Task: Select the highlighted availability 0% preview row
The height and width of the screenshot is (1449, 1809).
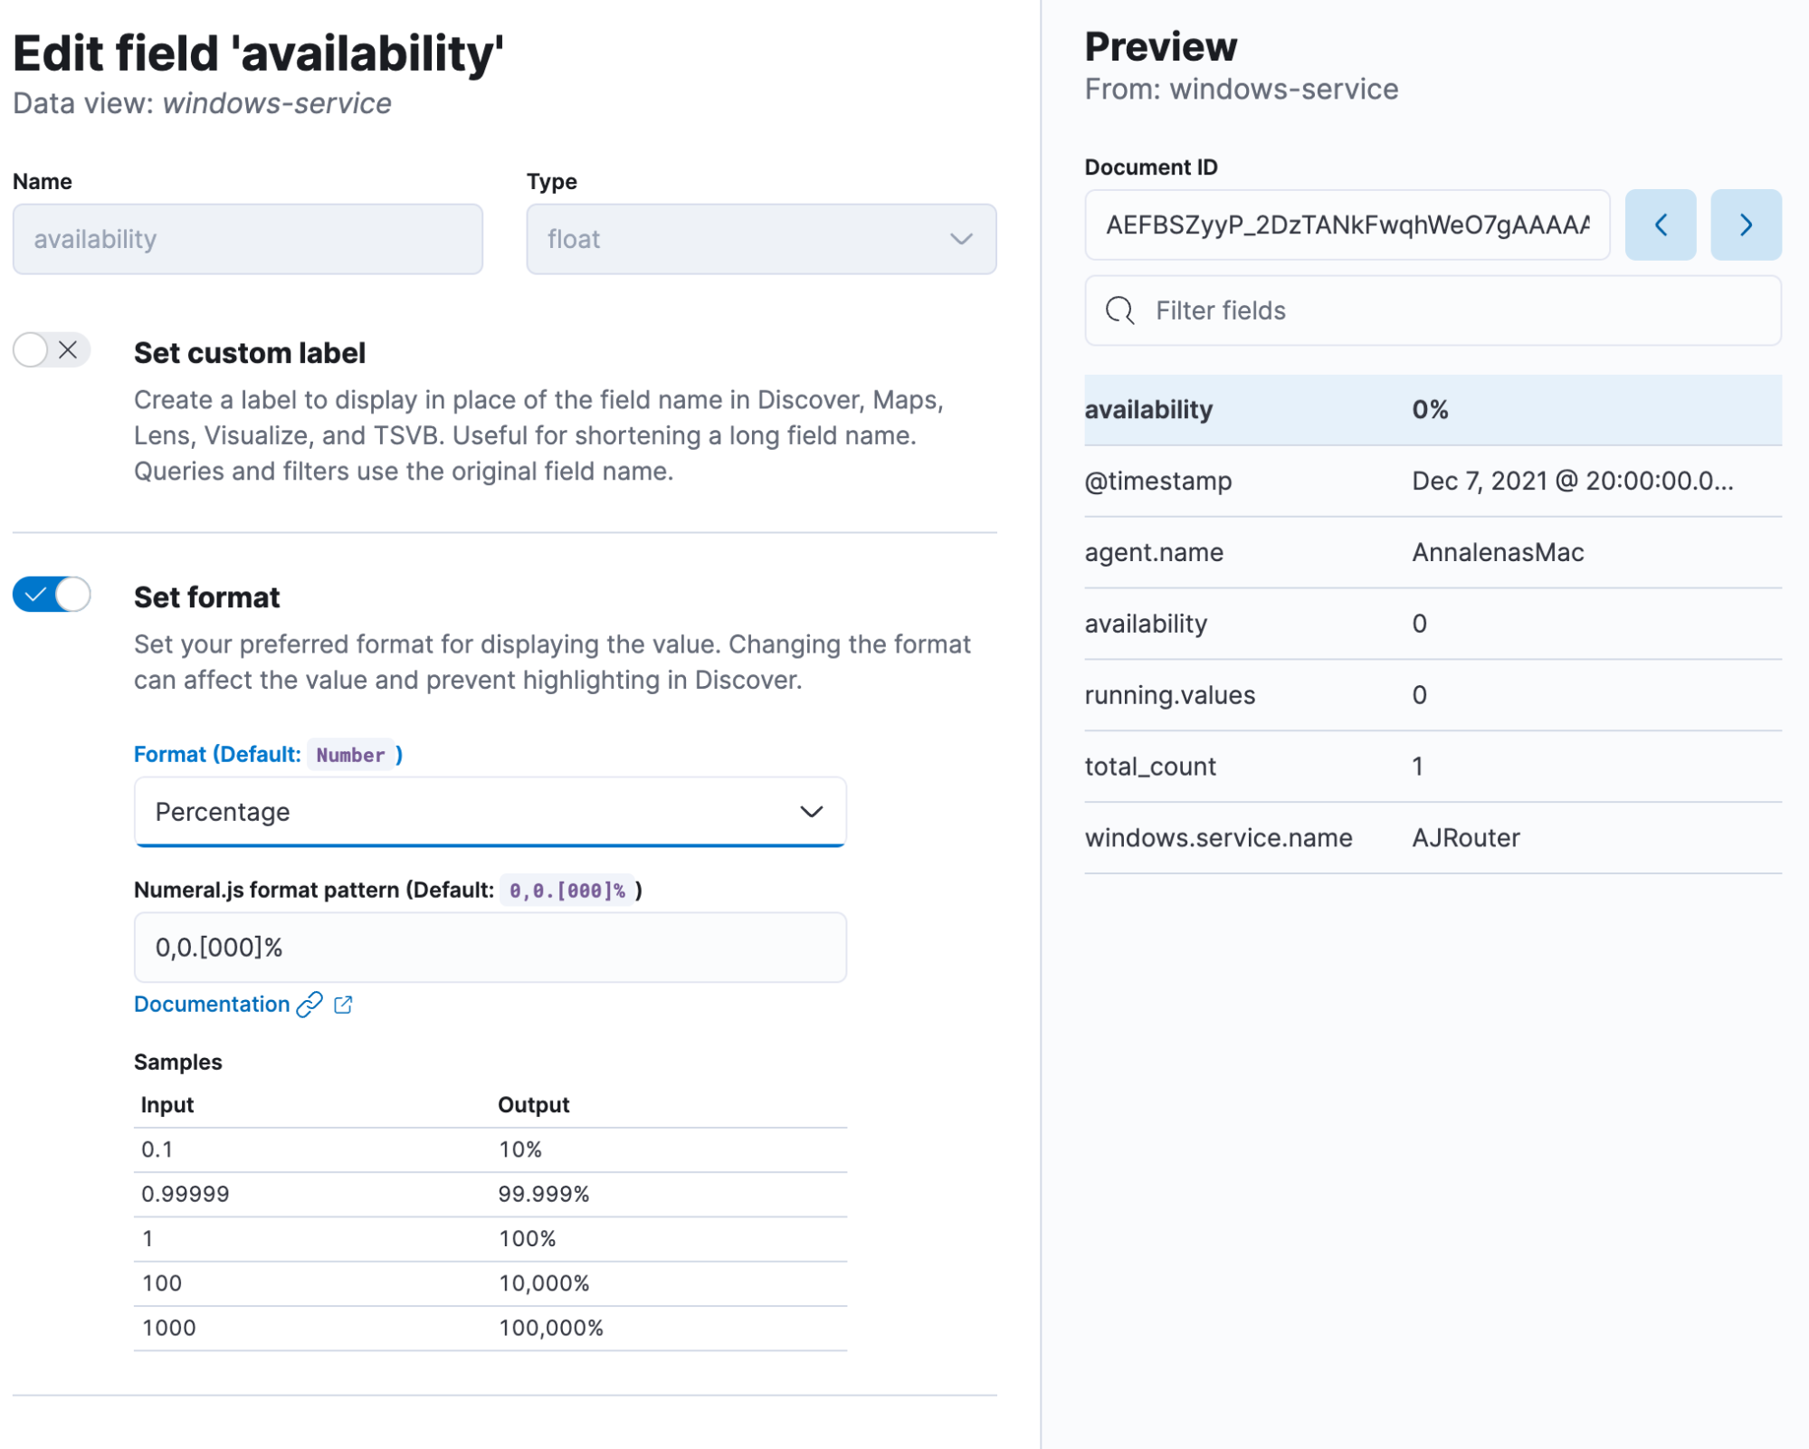Action: (x=1432, y=410)
